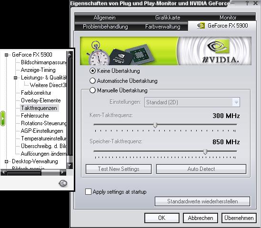Select Weitere Direct3D entry in tree
The width and height of the screenshot is (261, 228).
(x=48, y=85)
